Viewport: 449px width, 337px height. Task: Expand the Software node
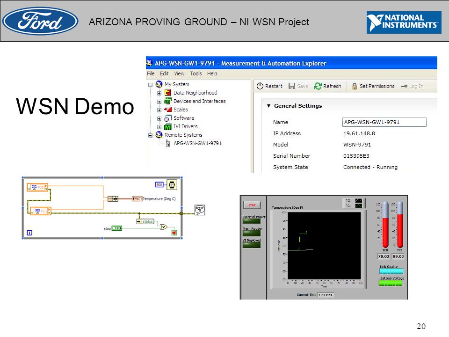click(x=159, y=118)
